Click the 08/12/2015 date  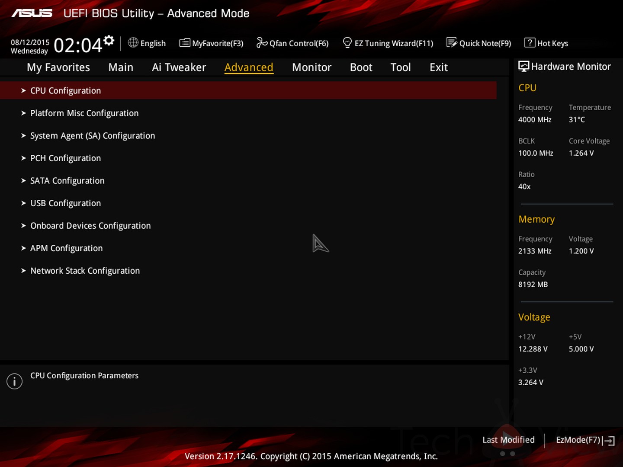tap(30, 42)
